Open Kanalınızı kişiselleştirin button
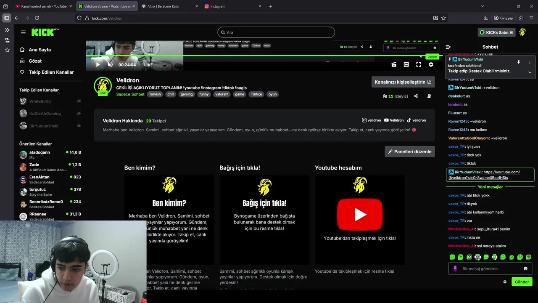This screenshot has height=303, width=538. pyautogui.click(x=403, y=82)
